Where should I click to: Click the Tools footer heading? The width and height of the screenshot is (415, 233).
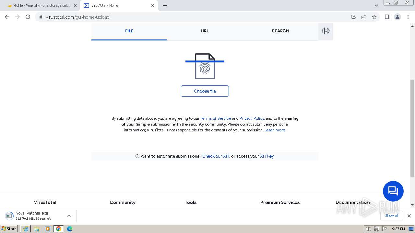pos(191,202)
